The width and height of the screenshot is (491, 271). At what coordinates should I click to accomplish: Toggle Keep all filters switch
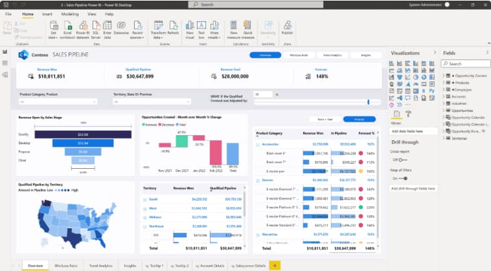pos(404,179)
